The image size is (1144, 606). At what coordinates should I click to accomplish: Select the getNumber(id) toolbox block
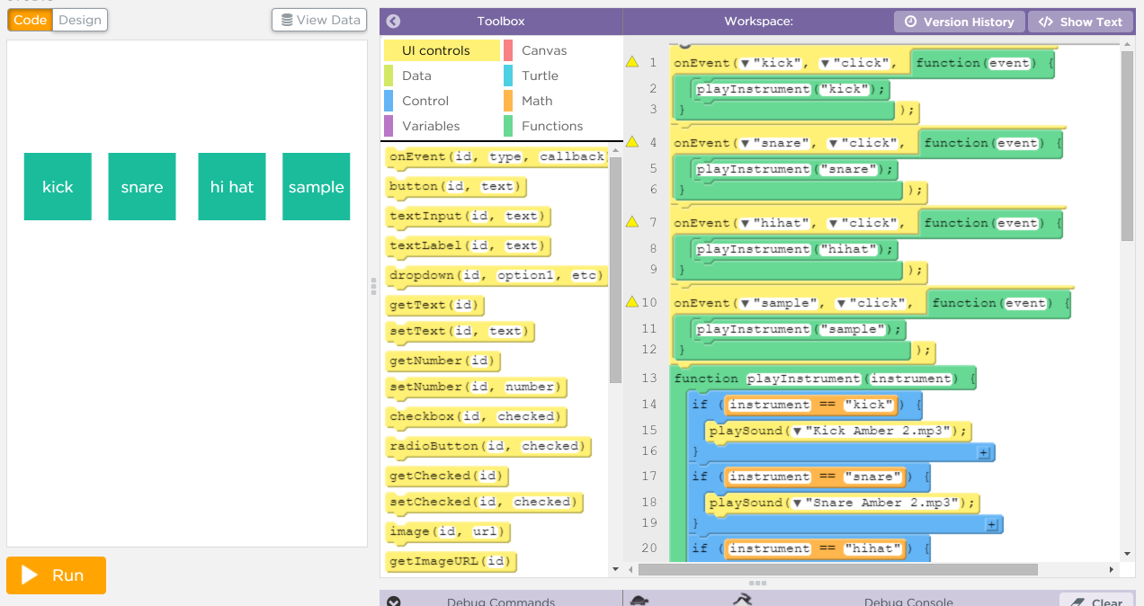pos(443,361)
